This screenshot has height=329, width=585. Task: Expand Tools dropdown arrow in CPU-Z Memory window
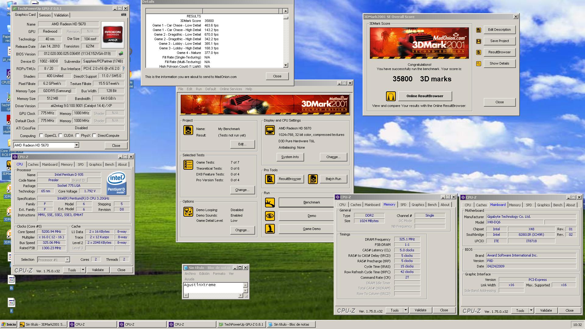406,310
